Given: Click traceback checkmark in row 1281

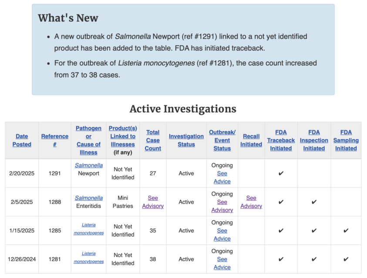Looking at the screenshot, I should (x=281, y=259).
